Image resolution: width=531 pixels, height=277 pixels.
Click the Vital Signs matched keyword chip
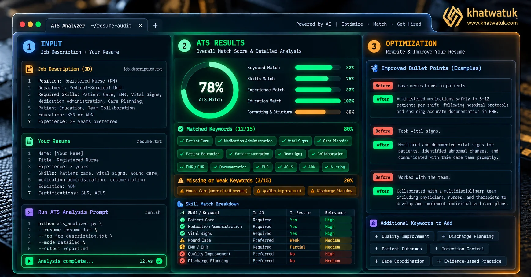pyautogui.click(x=295, y=141)
